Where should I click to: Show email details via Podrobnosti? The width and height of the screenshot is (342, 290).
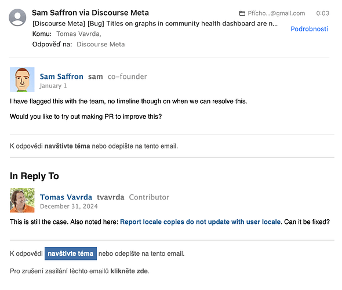pyautogui.click(x=309, y=29)
